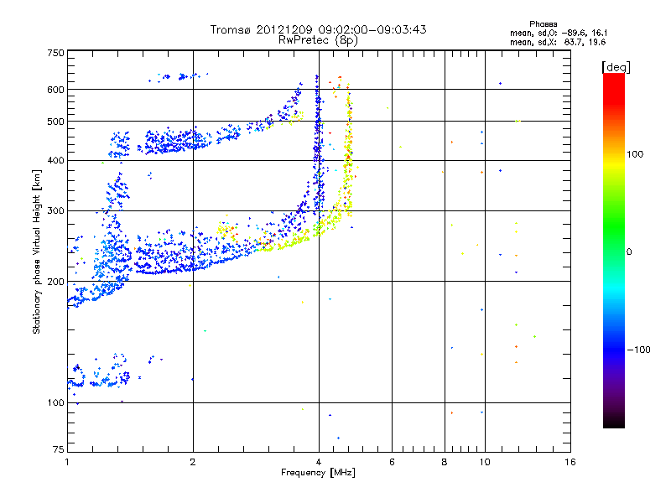Click the x-axis tick label '16'

[x=570, y=462]
